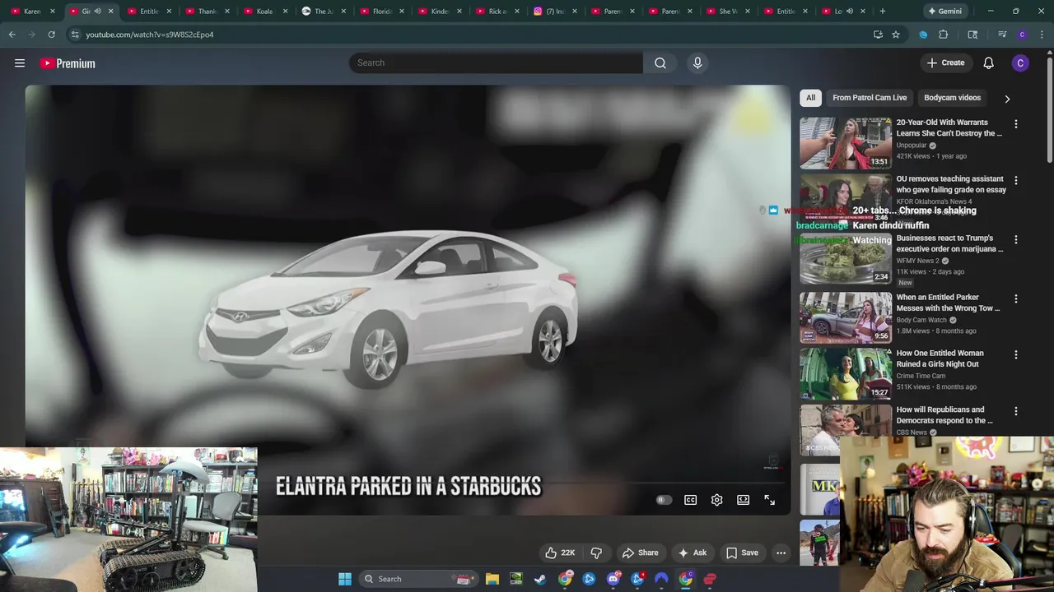Open options for 'OU removes teaching assistant' video
The width and height of the screenshot is (1054, 592).
pyautogui.click(x=1015, y=181)
